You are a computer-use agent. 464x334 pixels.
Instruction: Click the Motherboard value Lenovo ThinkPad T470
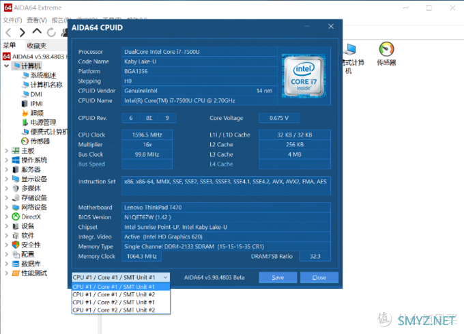click(x=226, y=207)
